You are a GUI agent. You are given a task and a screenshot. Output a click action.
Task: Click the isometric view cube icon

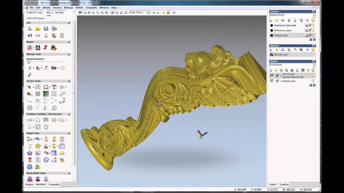(x=113, y=13)
